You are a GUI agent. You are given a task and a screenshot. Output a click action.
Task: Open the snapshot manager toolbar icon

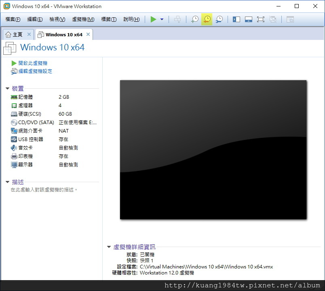219,19
